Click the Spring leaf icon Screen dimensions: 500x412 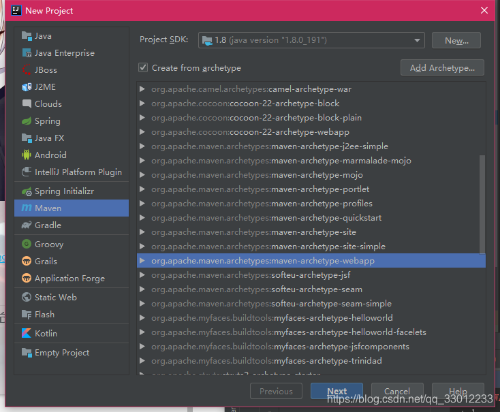[27, 121]
